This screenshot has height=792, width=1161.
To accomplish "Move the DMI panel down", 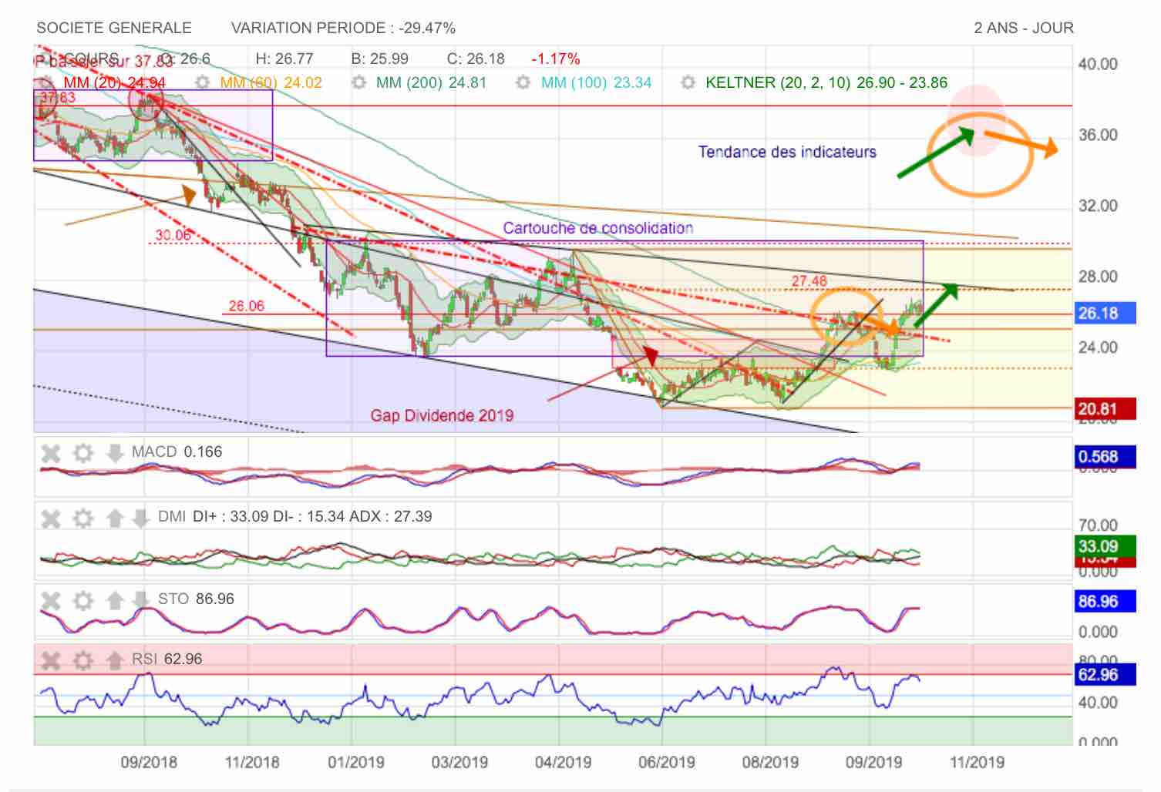I will tap(140, 518).
